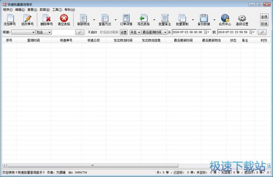Image resolution: width=273 pixels, height=177 pixels.
Task: Click the 欢迎使用《快递批量查询高手》 status text
Action: (x=24, y=173)
